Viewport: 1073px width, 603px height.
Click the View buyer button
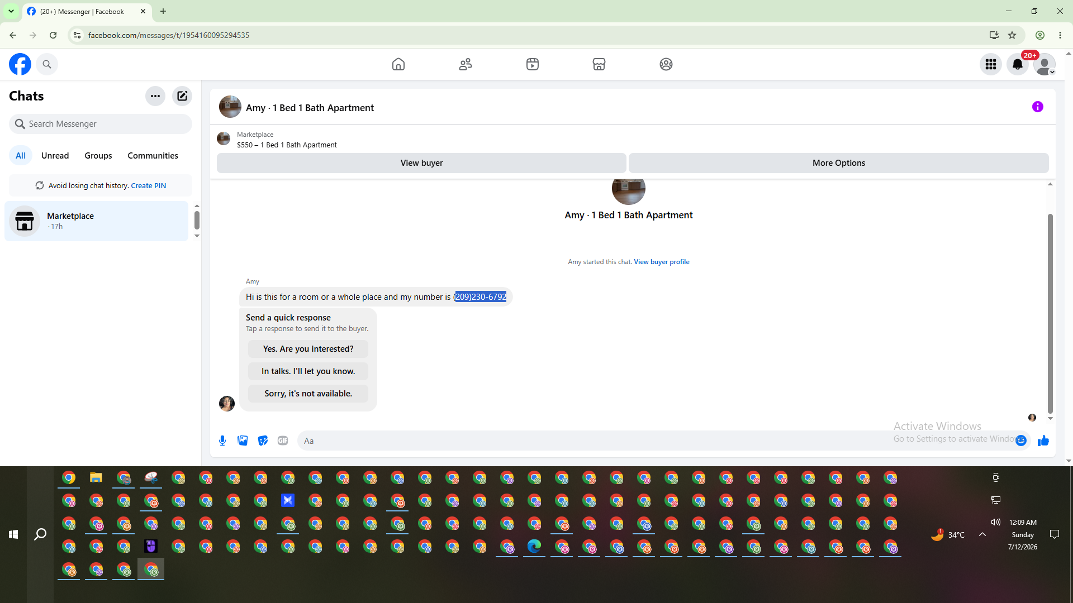(x=421, y=163)
